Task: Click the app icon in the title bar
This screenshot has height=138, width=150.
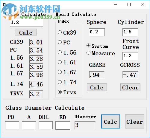Action: point(5,4)
